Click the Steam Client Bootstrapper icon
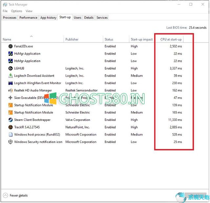 click(10, 120)
